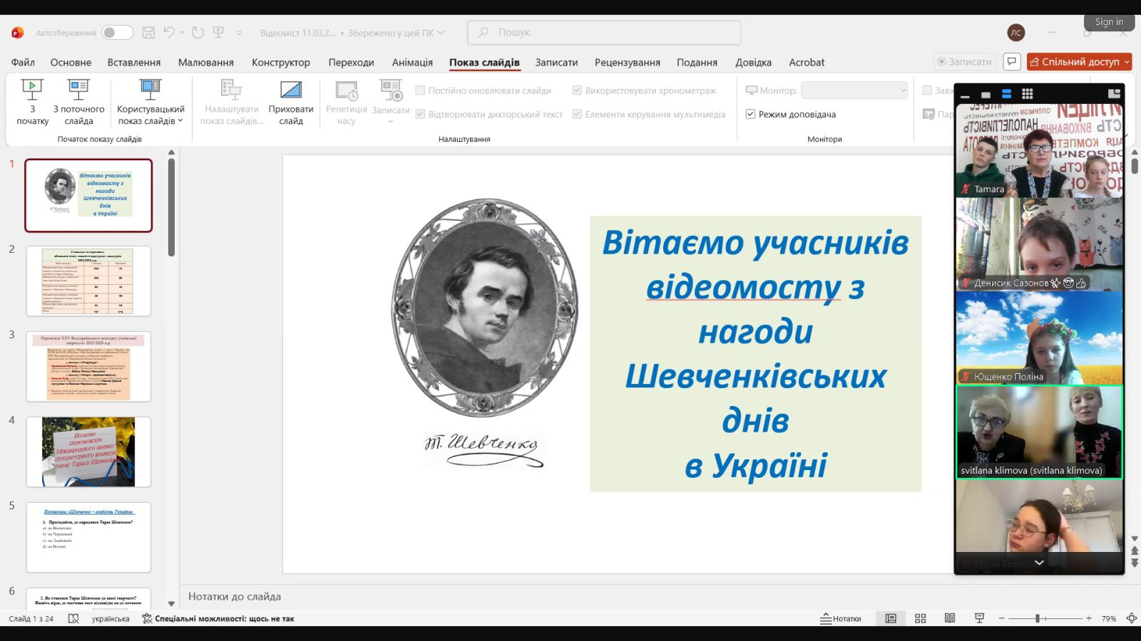This screenshot has height=641, width=1141.
Task: Switch Zoom to grid gallery view
Action: [x=1027, y=93]
